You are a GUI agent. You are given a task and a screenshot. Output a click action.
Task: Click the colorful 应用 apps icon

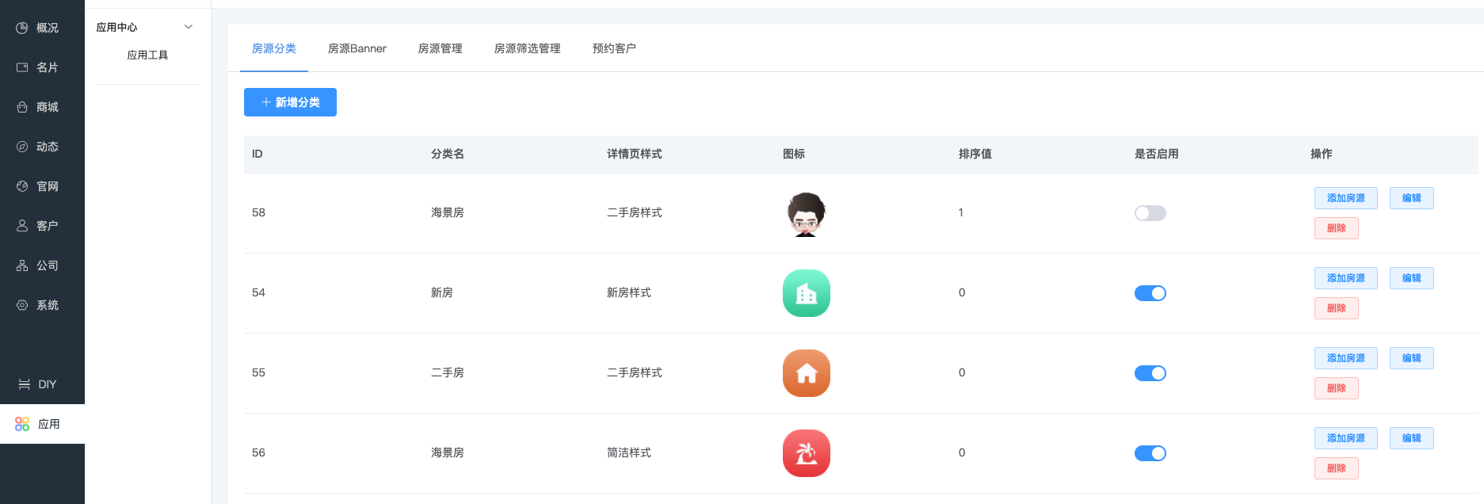click(x=22, y=424)
